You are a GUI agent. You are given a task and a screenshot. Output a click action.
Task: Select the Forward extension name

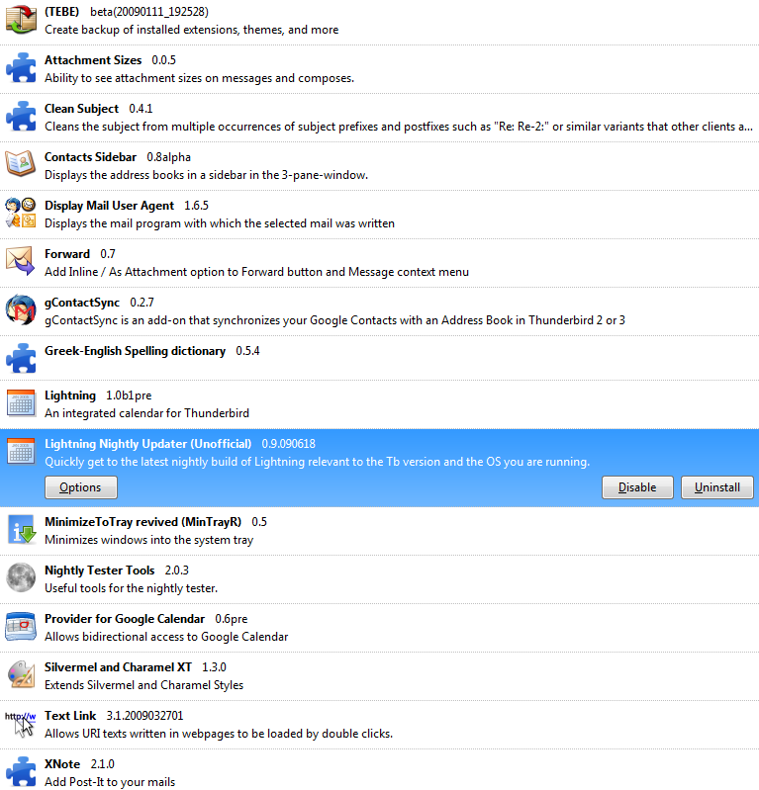tap(67, 253)
